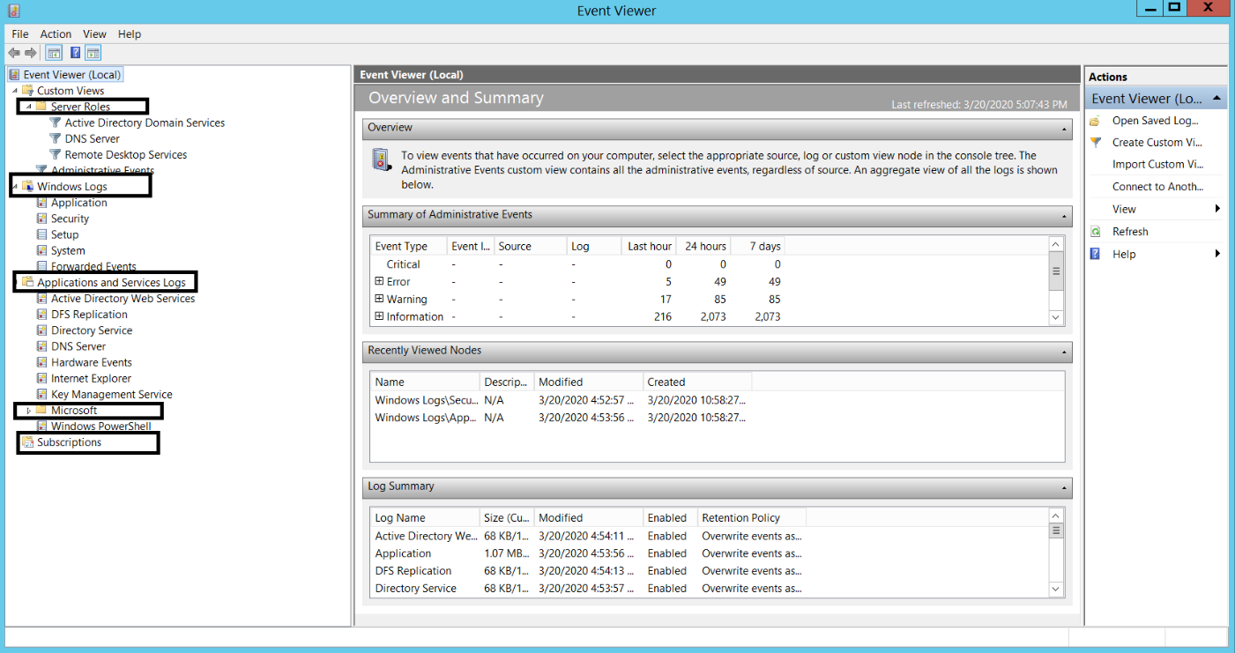Expand the Error event type row
This screenshot has height=653, width=1235.
click(x=379, y=281)
